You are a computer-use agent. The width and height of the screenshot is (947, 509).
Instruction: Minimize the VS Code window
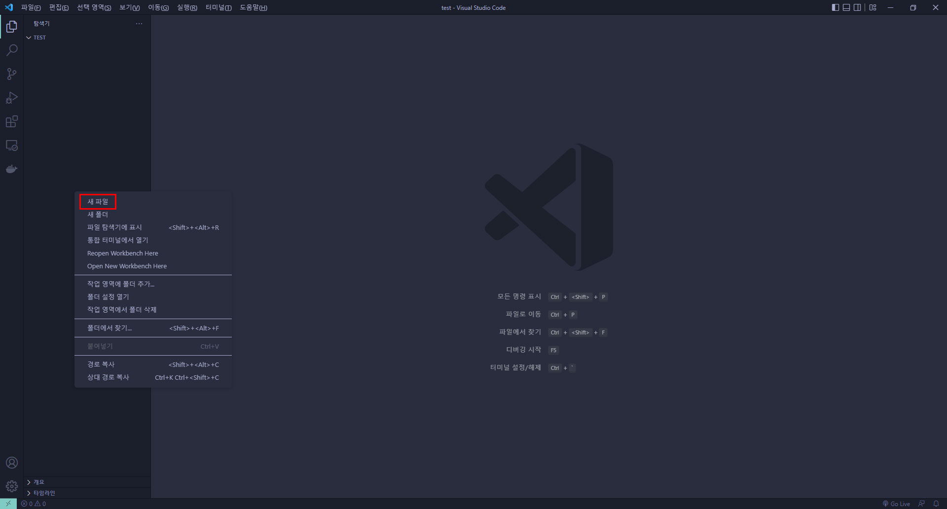pos(890,7)
